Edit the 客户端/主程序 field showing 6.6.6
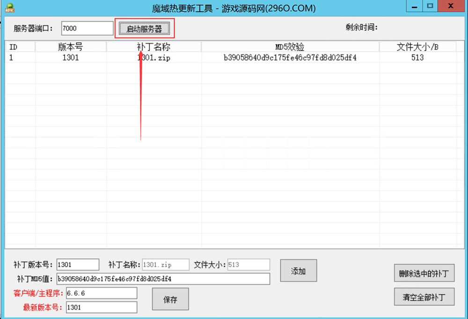 [x=102, y=293]
